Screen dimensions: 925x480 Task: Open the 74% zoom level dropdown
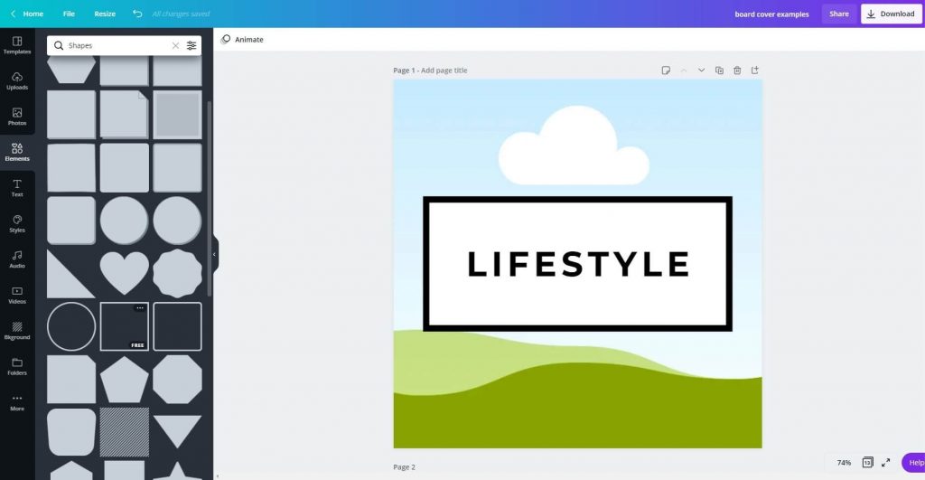pyautogui.click(x=844, y=463)
